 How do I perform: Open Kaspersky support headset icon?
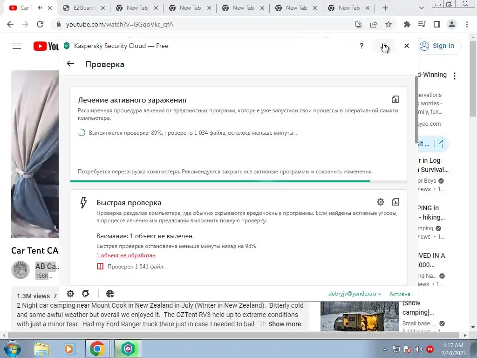coord(86,294)
